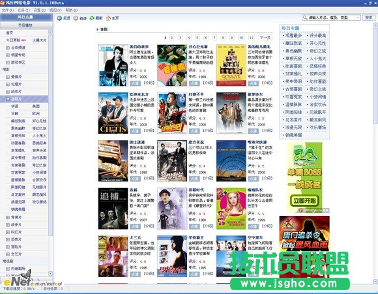Image resolution: width=378 pixels, height=294 pixels.
Task: Select 华语 under 喜剧片
Action: (x=14, y=106)
